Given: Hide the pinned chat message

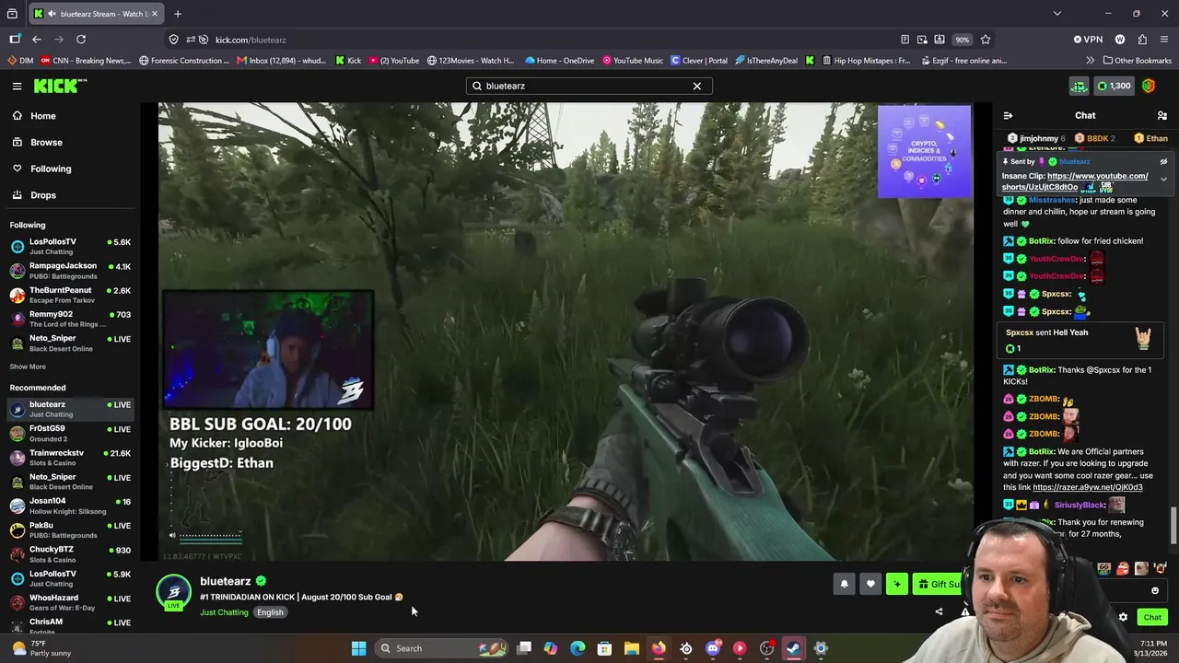Looking at the screenshot, I should tap(1163, 161).
